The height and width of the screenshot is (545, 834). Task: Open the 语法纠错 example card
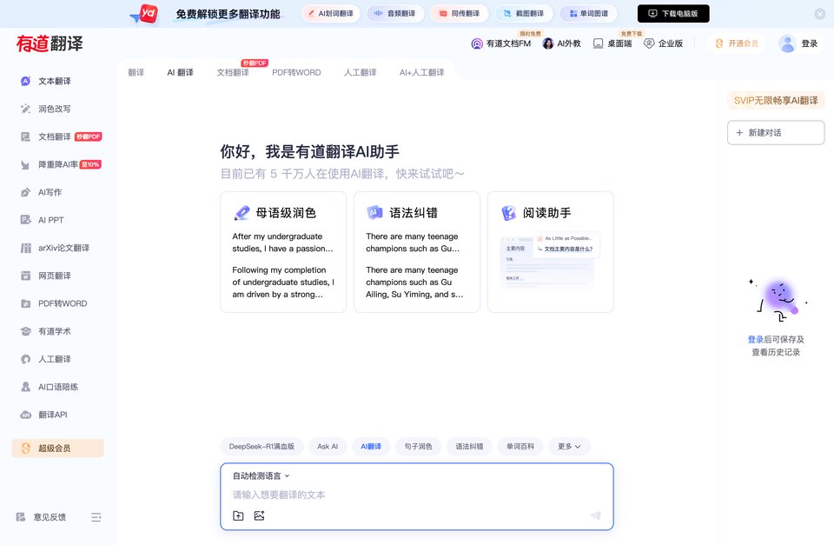417,252
